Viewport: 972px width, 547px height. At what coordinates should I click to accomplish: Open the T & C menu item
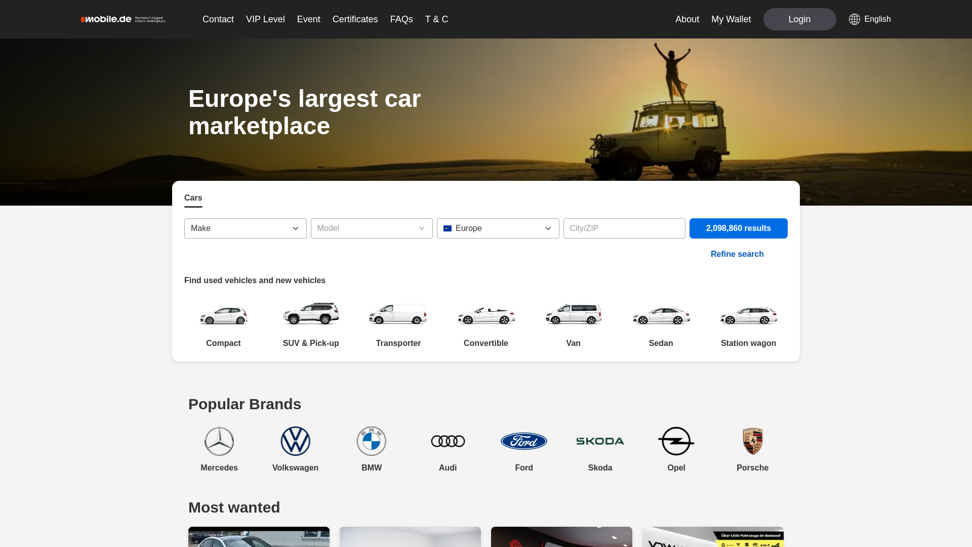coord(437,19)
